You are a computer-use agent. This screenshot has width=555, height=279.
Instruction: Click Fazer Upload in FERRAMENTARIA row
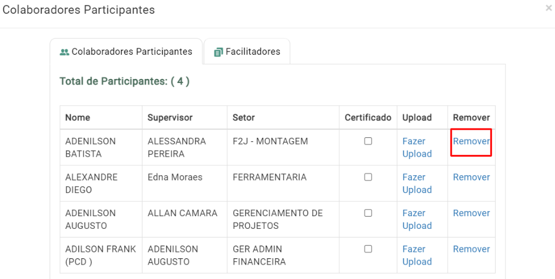[x=417, y=183]
